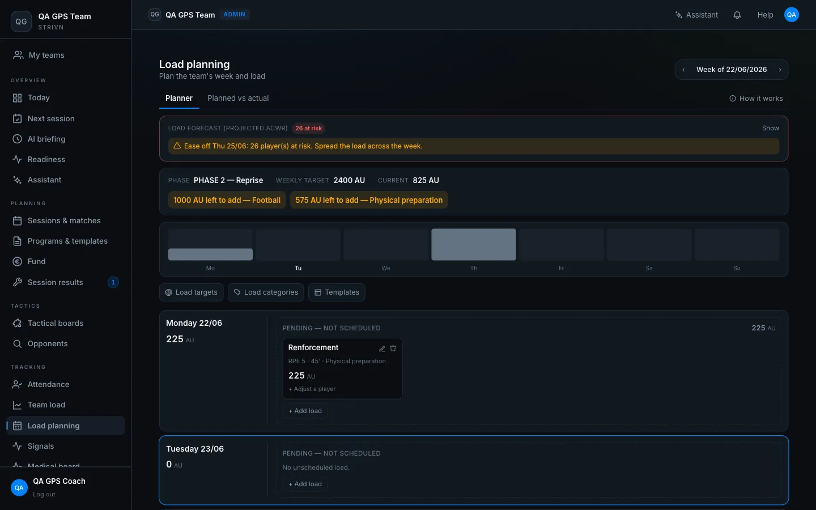Open Load targets

191,292
